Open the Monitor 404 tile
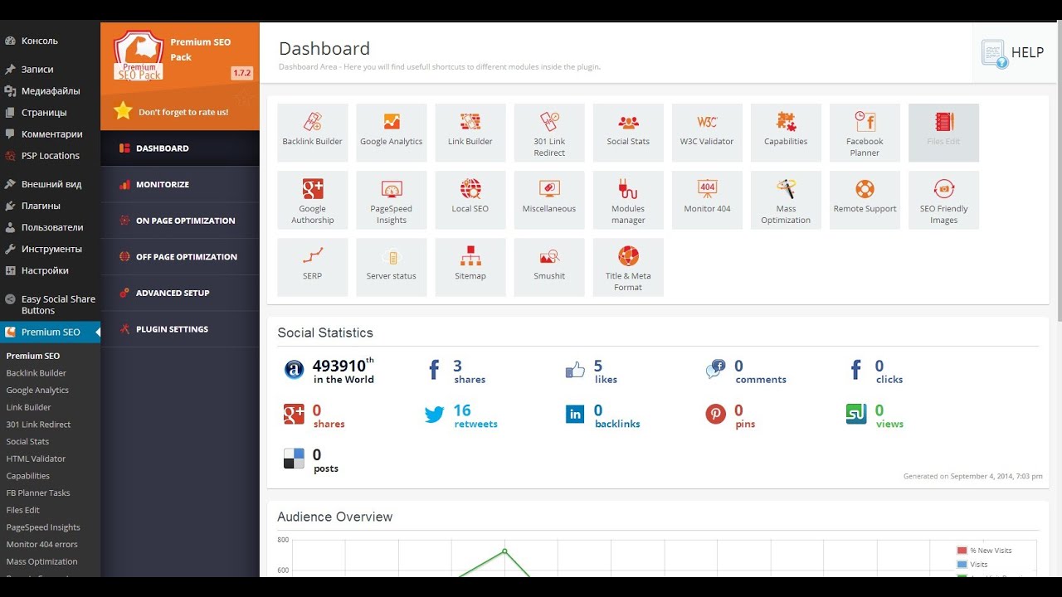Viewport: 1062px width, 597px height. (x=707, y=200)
